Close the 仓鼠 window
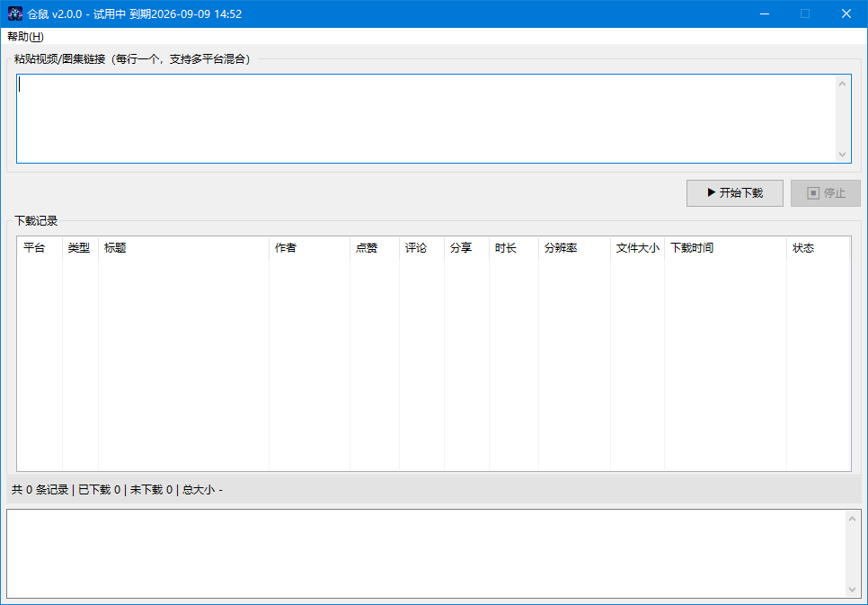This screenshot has width=868, height=605. pyautogui.click(x=846, y=13)
